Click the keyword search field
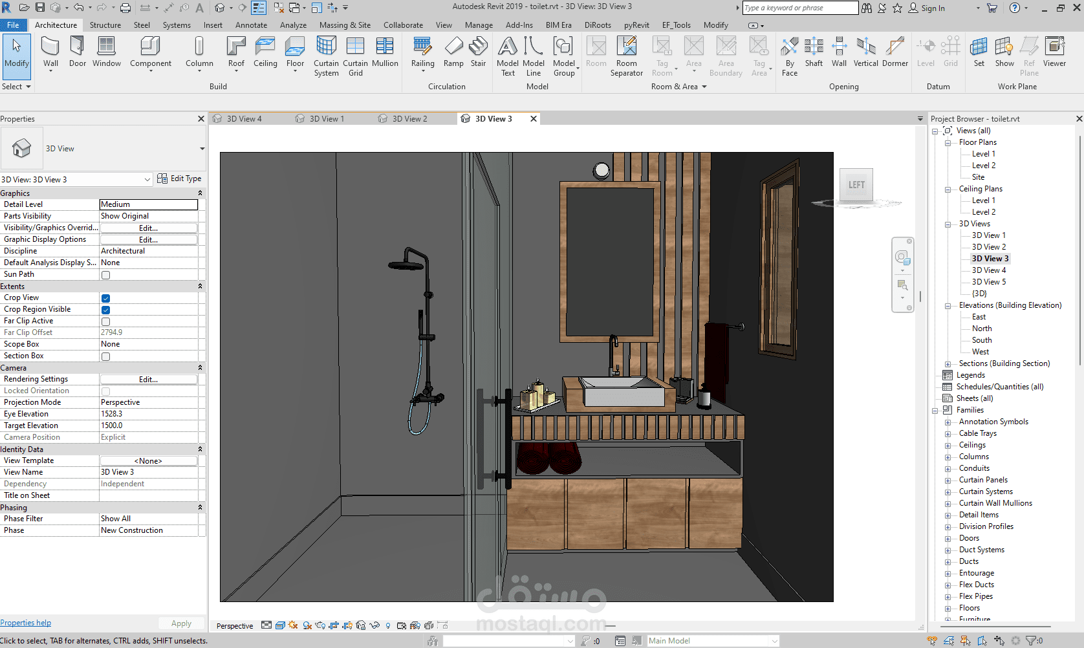The width and height of the screenshot is (1084, 648). coord(800,8)
